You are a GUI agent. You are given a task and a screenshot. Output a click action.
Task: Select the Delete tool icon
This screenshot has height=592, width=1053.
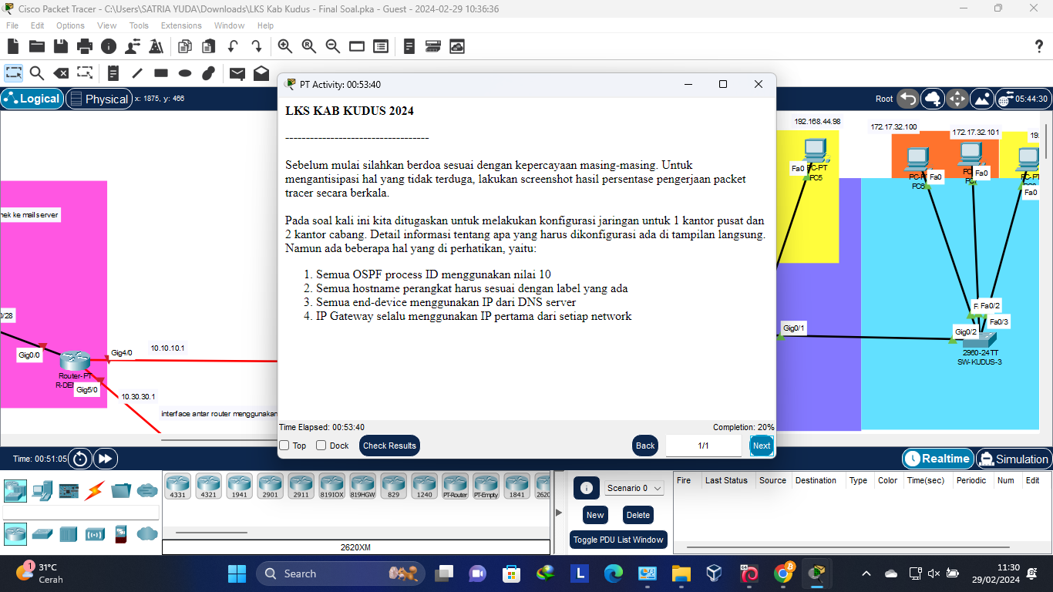(61, 73)
